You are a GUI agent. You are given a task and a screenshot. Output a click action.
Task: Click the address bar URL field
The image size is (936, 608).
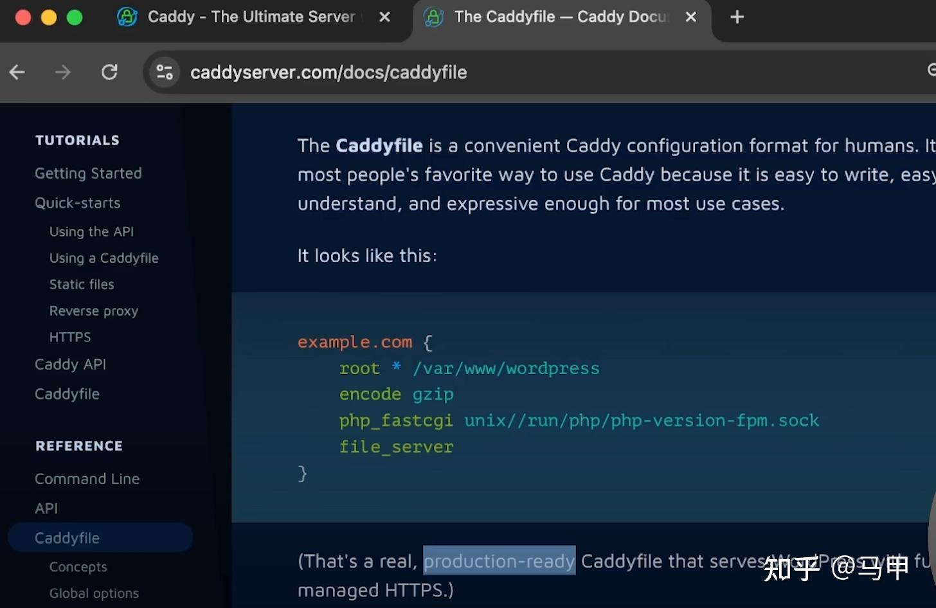[328, 72]
